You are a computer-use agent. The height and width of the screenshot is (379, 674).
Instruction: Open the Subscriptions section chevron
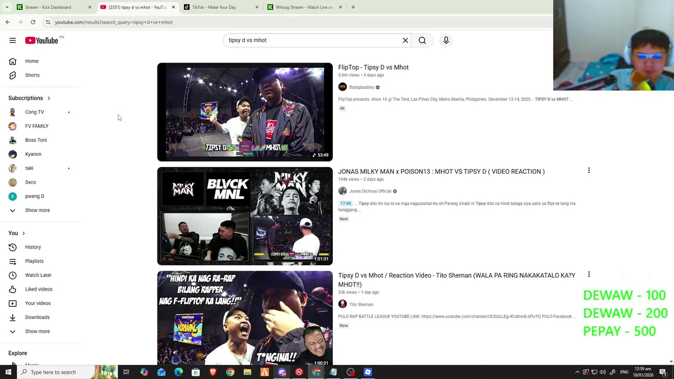(48, 98)
